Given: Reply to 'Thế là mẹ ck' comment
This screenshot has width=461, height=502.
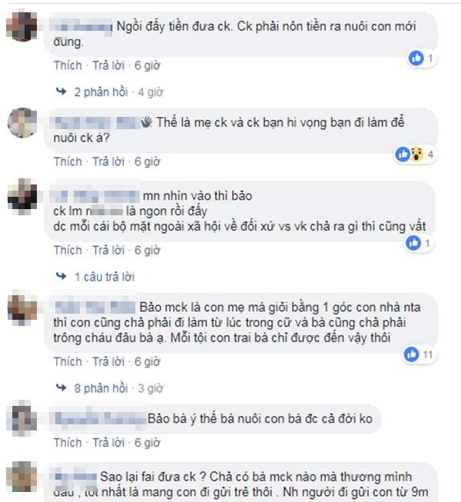Looking at the screenshot, I should click(108, 161).
